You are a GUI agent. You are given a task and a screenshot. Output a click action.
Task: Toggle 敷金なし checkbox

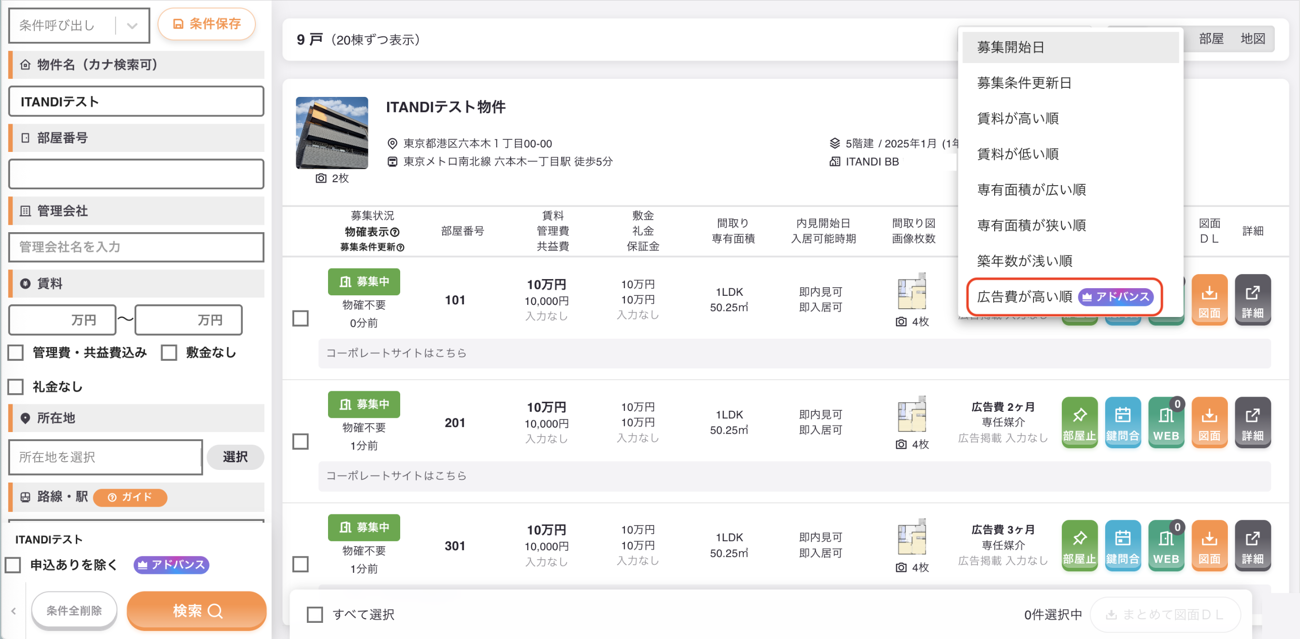point(169,352)
